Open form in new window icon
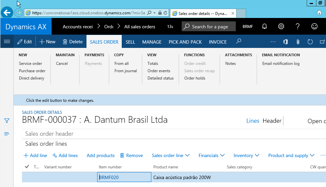Viewport: 326px width, 187px height. tap(322, 42)
